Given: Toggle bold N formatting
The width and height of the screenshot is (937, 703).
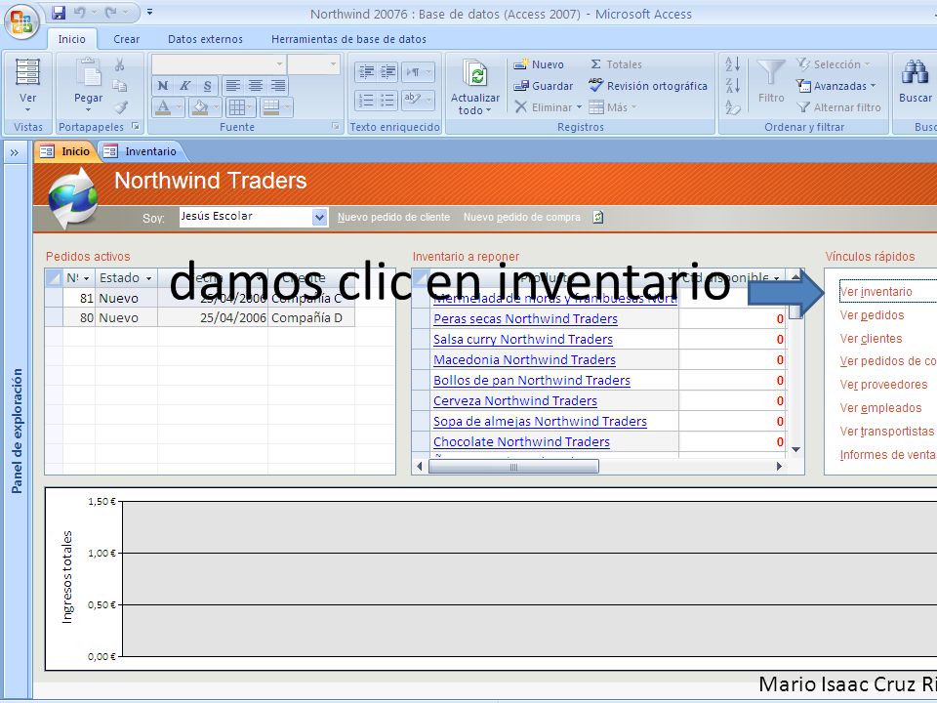Looking at the screenshot, I should 163,86.
